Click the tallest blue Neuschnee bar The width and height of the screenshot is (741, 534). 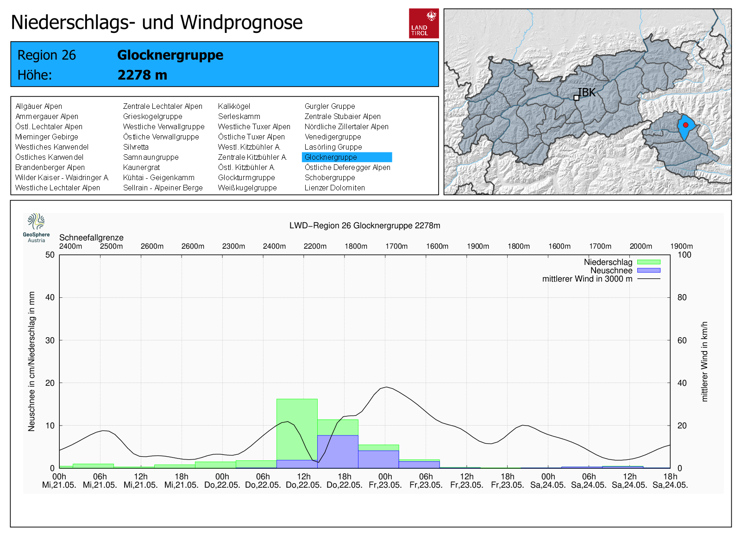tap(338, 452)
